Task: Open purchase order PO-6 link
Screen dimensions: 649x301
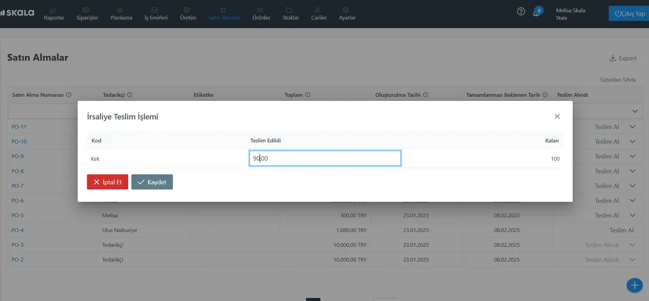Action: (x=17, y=201)
